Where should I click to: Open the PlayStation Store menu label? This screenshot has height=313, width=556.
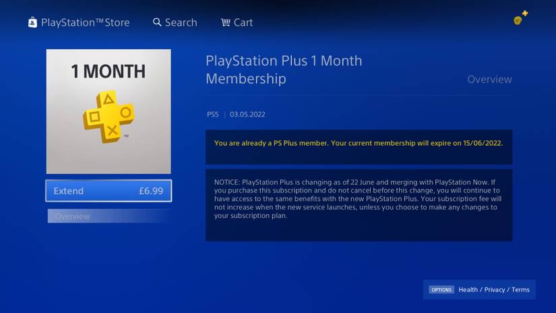pyautogui.click(x=85, y=23)
